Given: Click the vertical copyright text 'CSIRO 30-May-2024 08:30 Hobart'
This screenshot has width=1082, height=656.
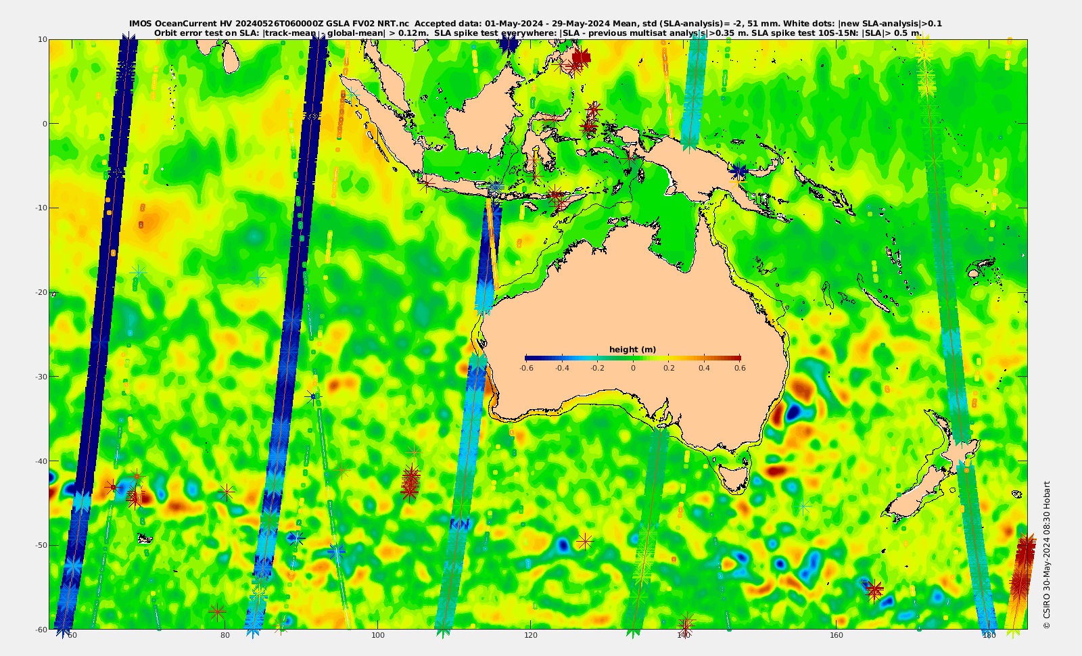Looking at the screenshot, I should [x=1047, y=555].
